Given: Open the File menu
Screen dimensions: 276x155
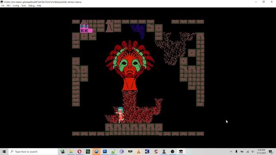Looking at the screenshot, I should pyautogui.click(x=3, y=6).
